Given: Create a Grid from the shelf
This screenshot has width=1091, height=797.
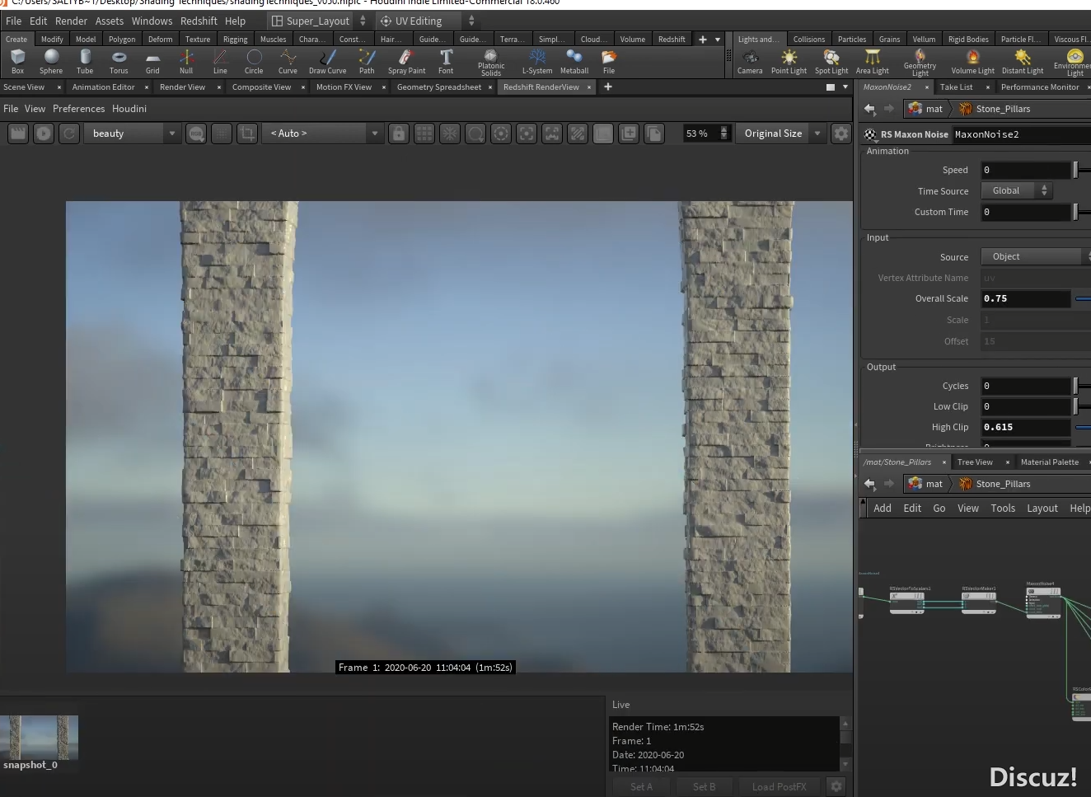Looking at the screenshot, I should [152, 62].
